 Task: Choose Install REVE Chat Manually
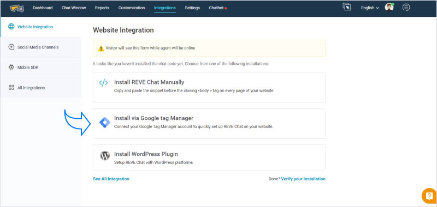click(209, 88)
